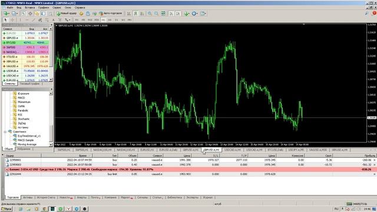Viewport: 377px width, 212px height.
Task: Select the equidistant channel tool
Action: (40, 19)
